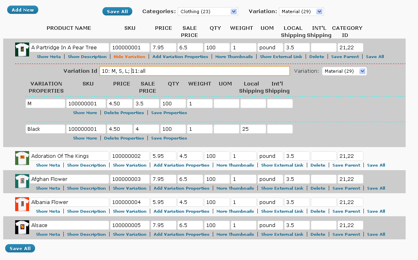Screen dimensions: 418x260
Task: Click the Alsace black shirt thumbnail
Action: coord(22,227)
